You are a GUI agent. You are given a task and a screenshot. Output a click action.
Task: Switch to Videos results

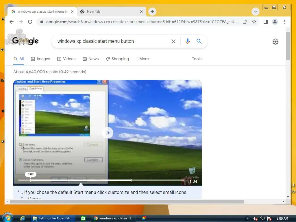pyautogui.click(x=66, y=59)
